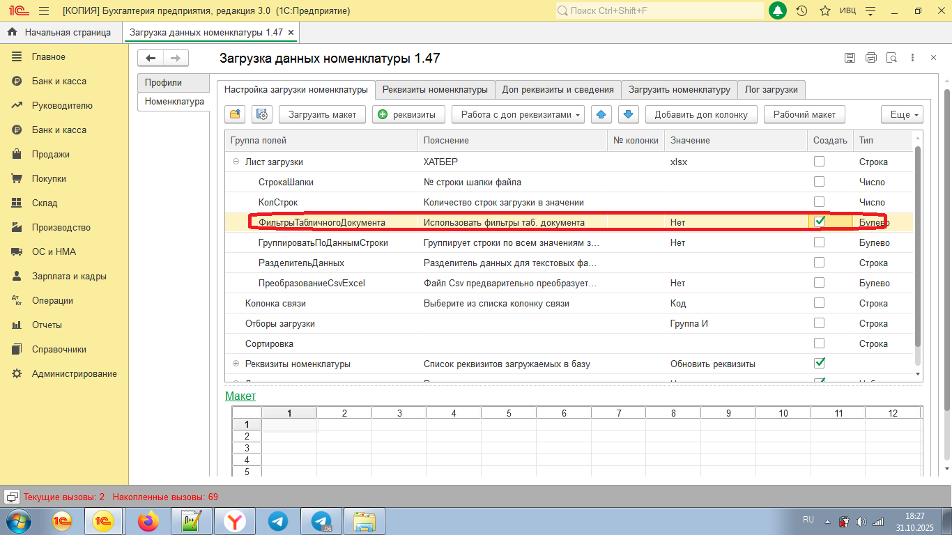This screenshot has height=535, width=952.
Task: Click the volume icon in the tray
Action: point(861,521)
